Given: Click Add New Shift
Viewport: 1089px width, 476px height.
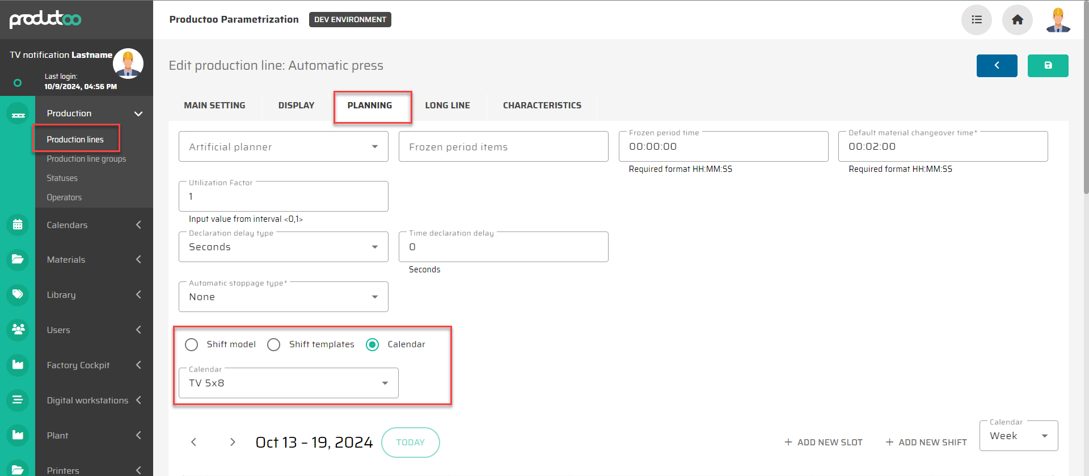Looking at the screenshot, I should [x=926, y=443].
